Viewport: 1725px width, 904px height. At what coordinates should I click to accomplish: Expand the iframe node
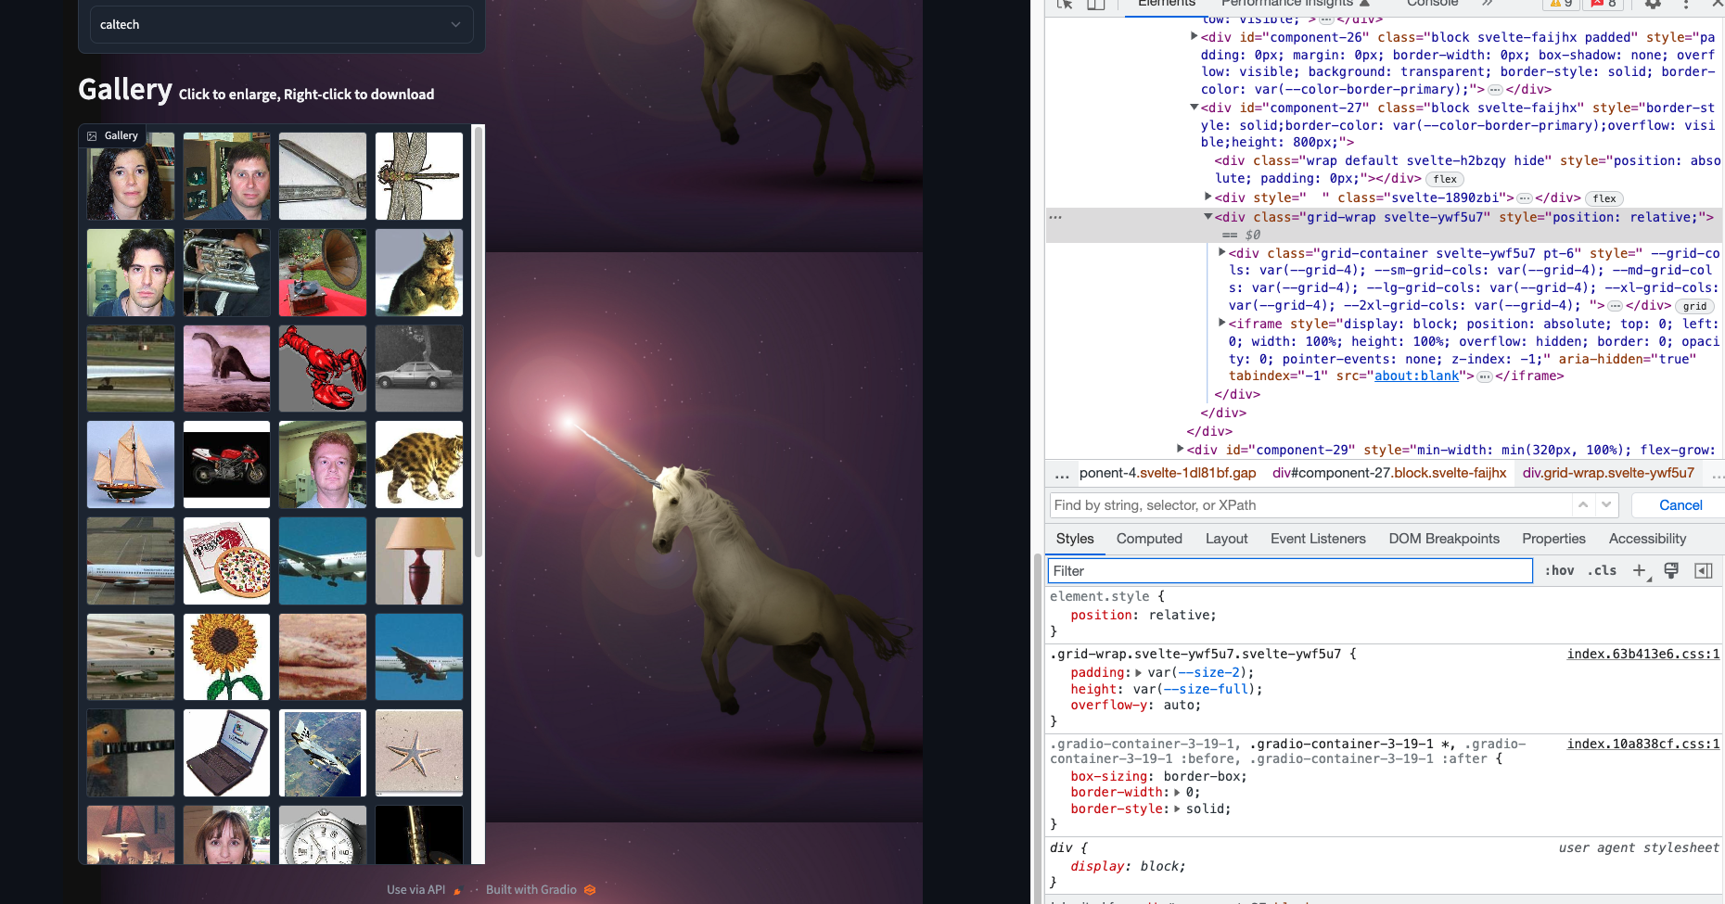click(1222, 323)
